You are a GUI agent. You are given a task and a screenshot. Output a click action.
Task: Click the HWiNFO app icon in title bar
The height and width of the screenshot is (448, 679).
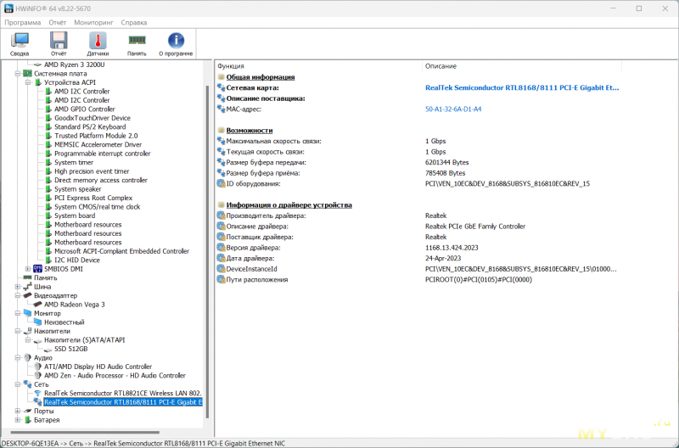[x=8, y=8]
